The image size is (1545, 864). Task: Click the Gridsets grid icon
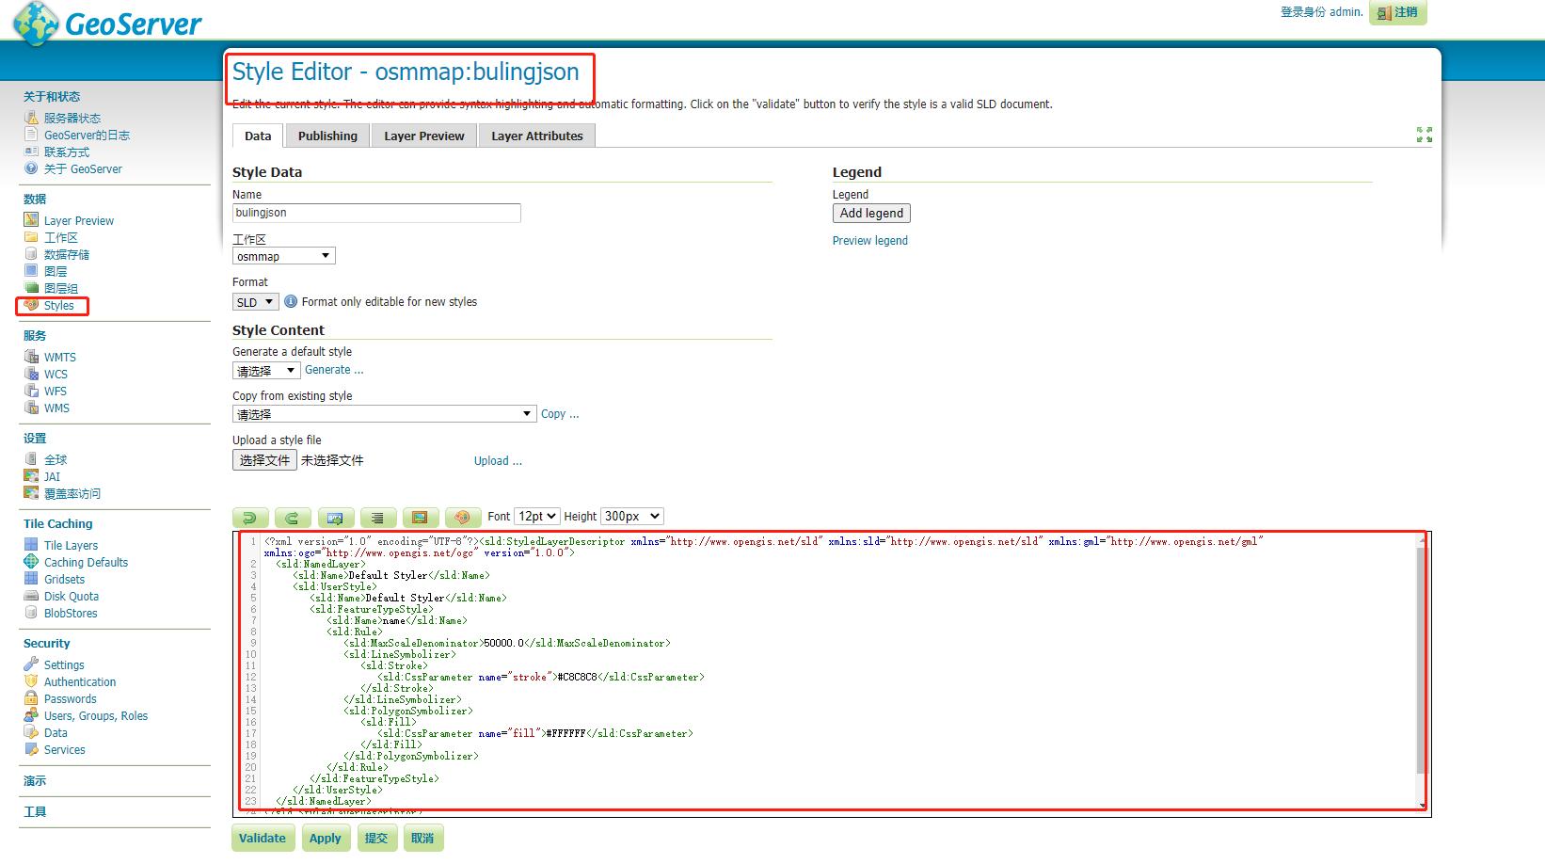(31, 579)
